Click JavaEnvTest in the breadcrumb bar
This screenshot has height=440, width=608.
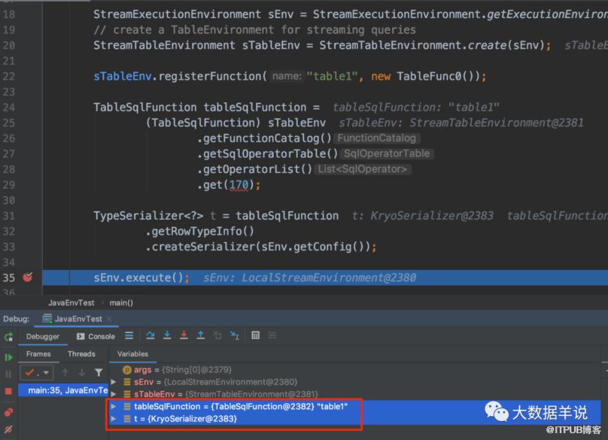point(71,303)
